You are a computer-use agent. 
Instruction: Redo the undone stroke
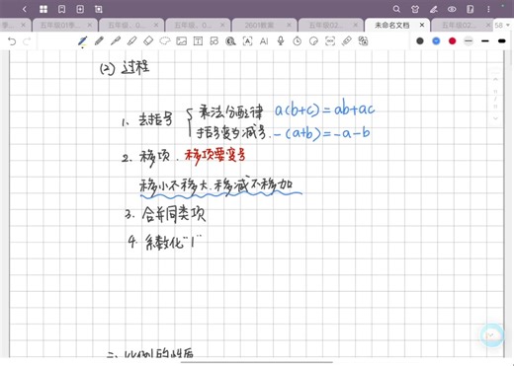pyautogui.click(x=27, y=41)
